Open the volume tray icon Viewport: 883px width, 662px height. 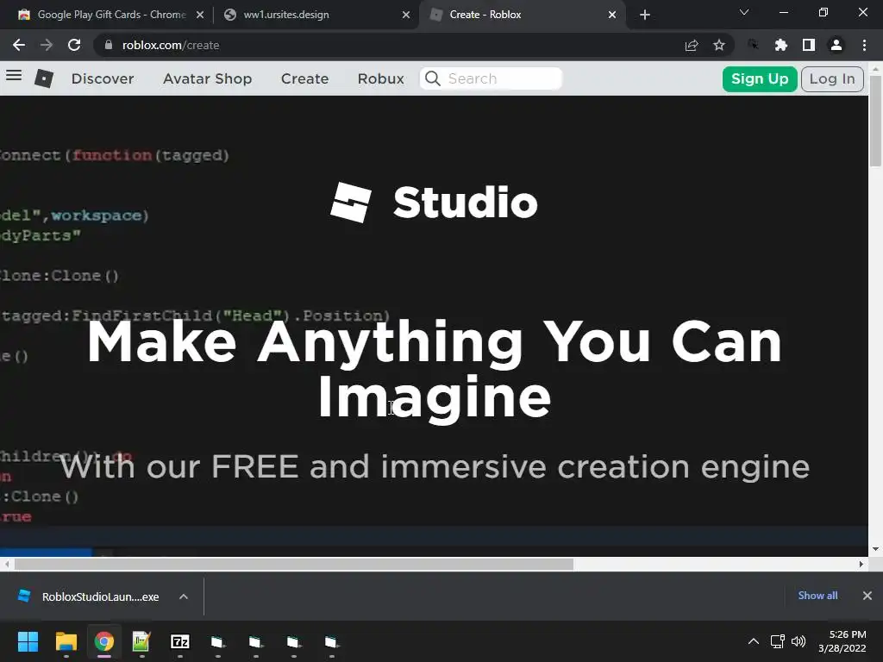tap(798, 641)
